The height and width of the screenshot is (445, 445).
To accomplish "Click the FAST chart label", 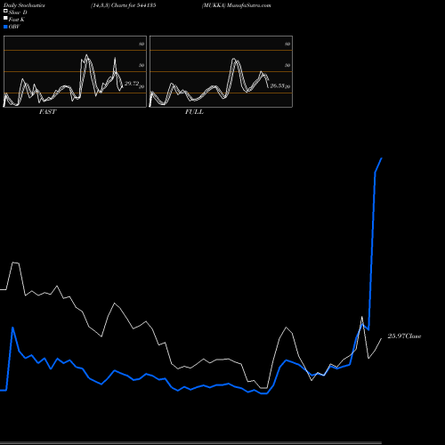I will [47, 112].
